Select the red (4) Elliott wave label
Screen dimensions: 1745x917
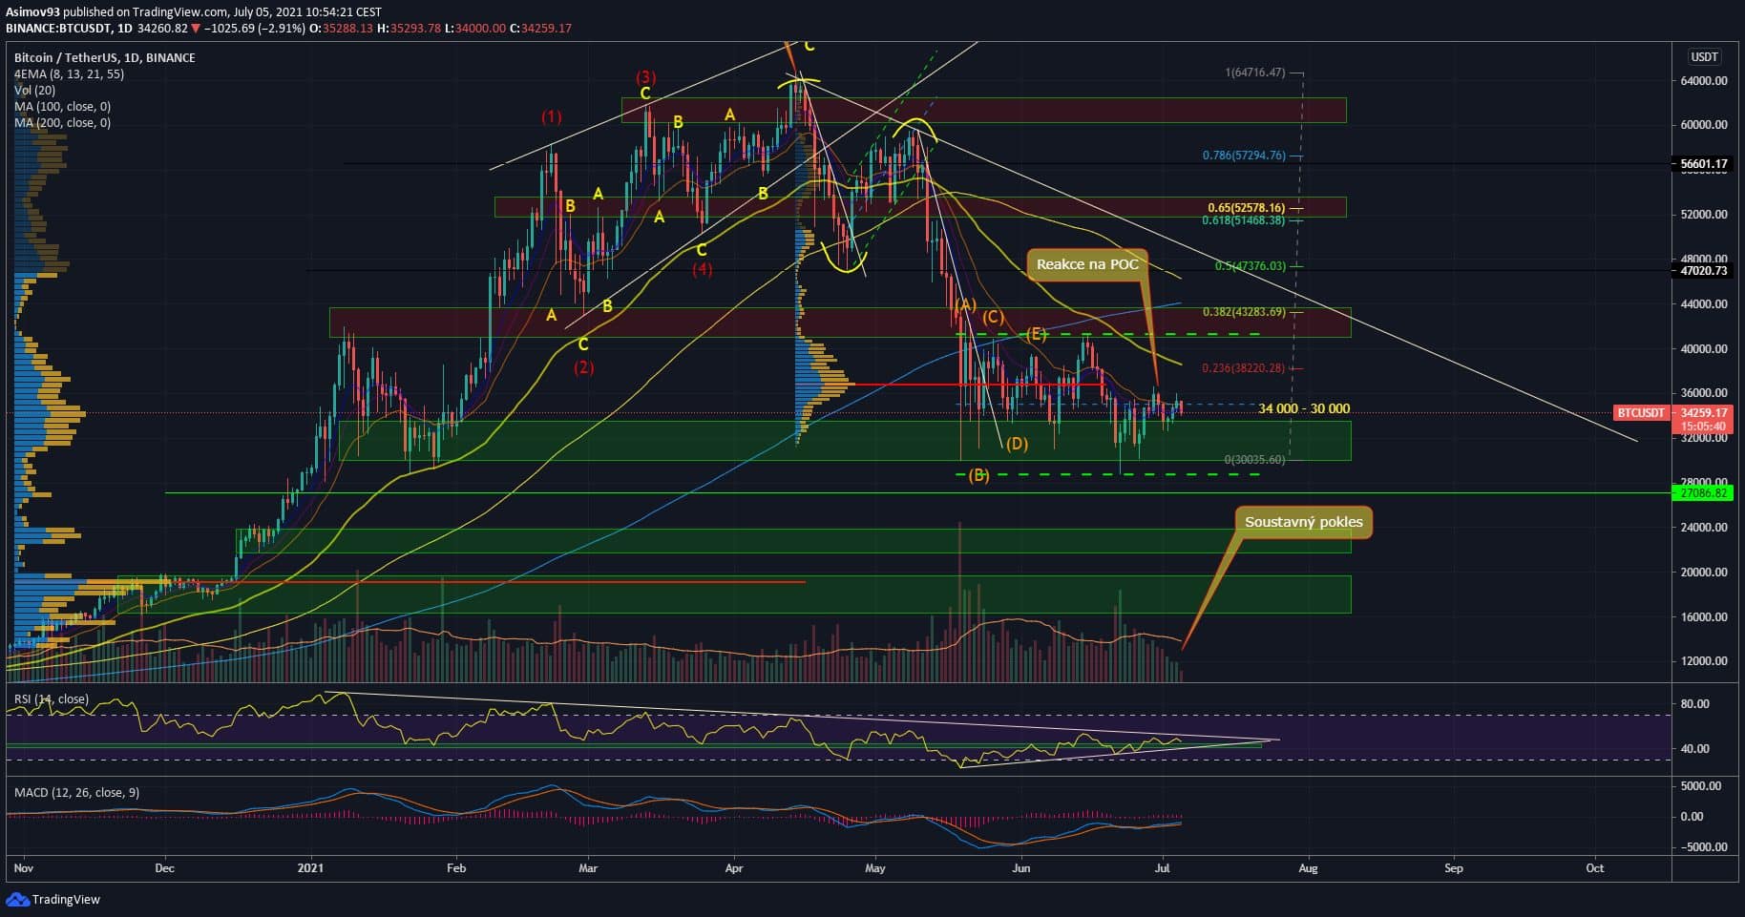coord(702,269)
